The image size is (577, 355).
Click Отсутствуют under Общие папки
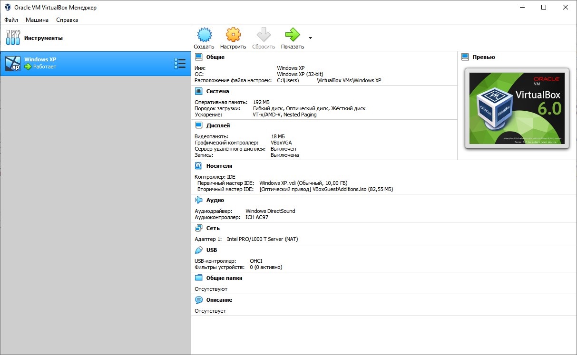click(211, 289)
